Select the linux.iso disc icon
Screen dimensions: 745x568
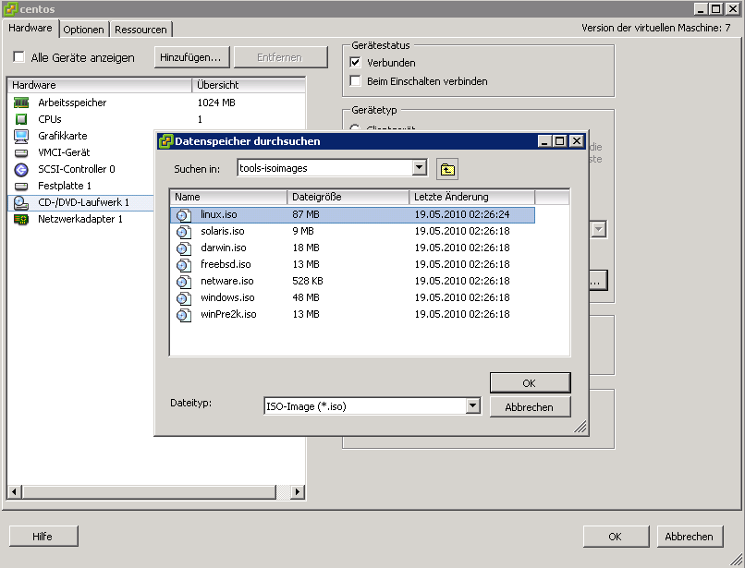click(183, 214)
